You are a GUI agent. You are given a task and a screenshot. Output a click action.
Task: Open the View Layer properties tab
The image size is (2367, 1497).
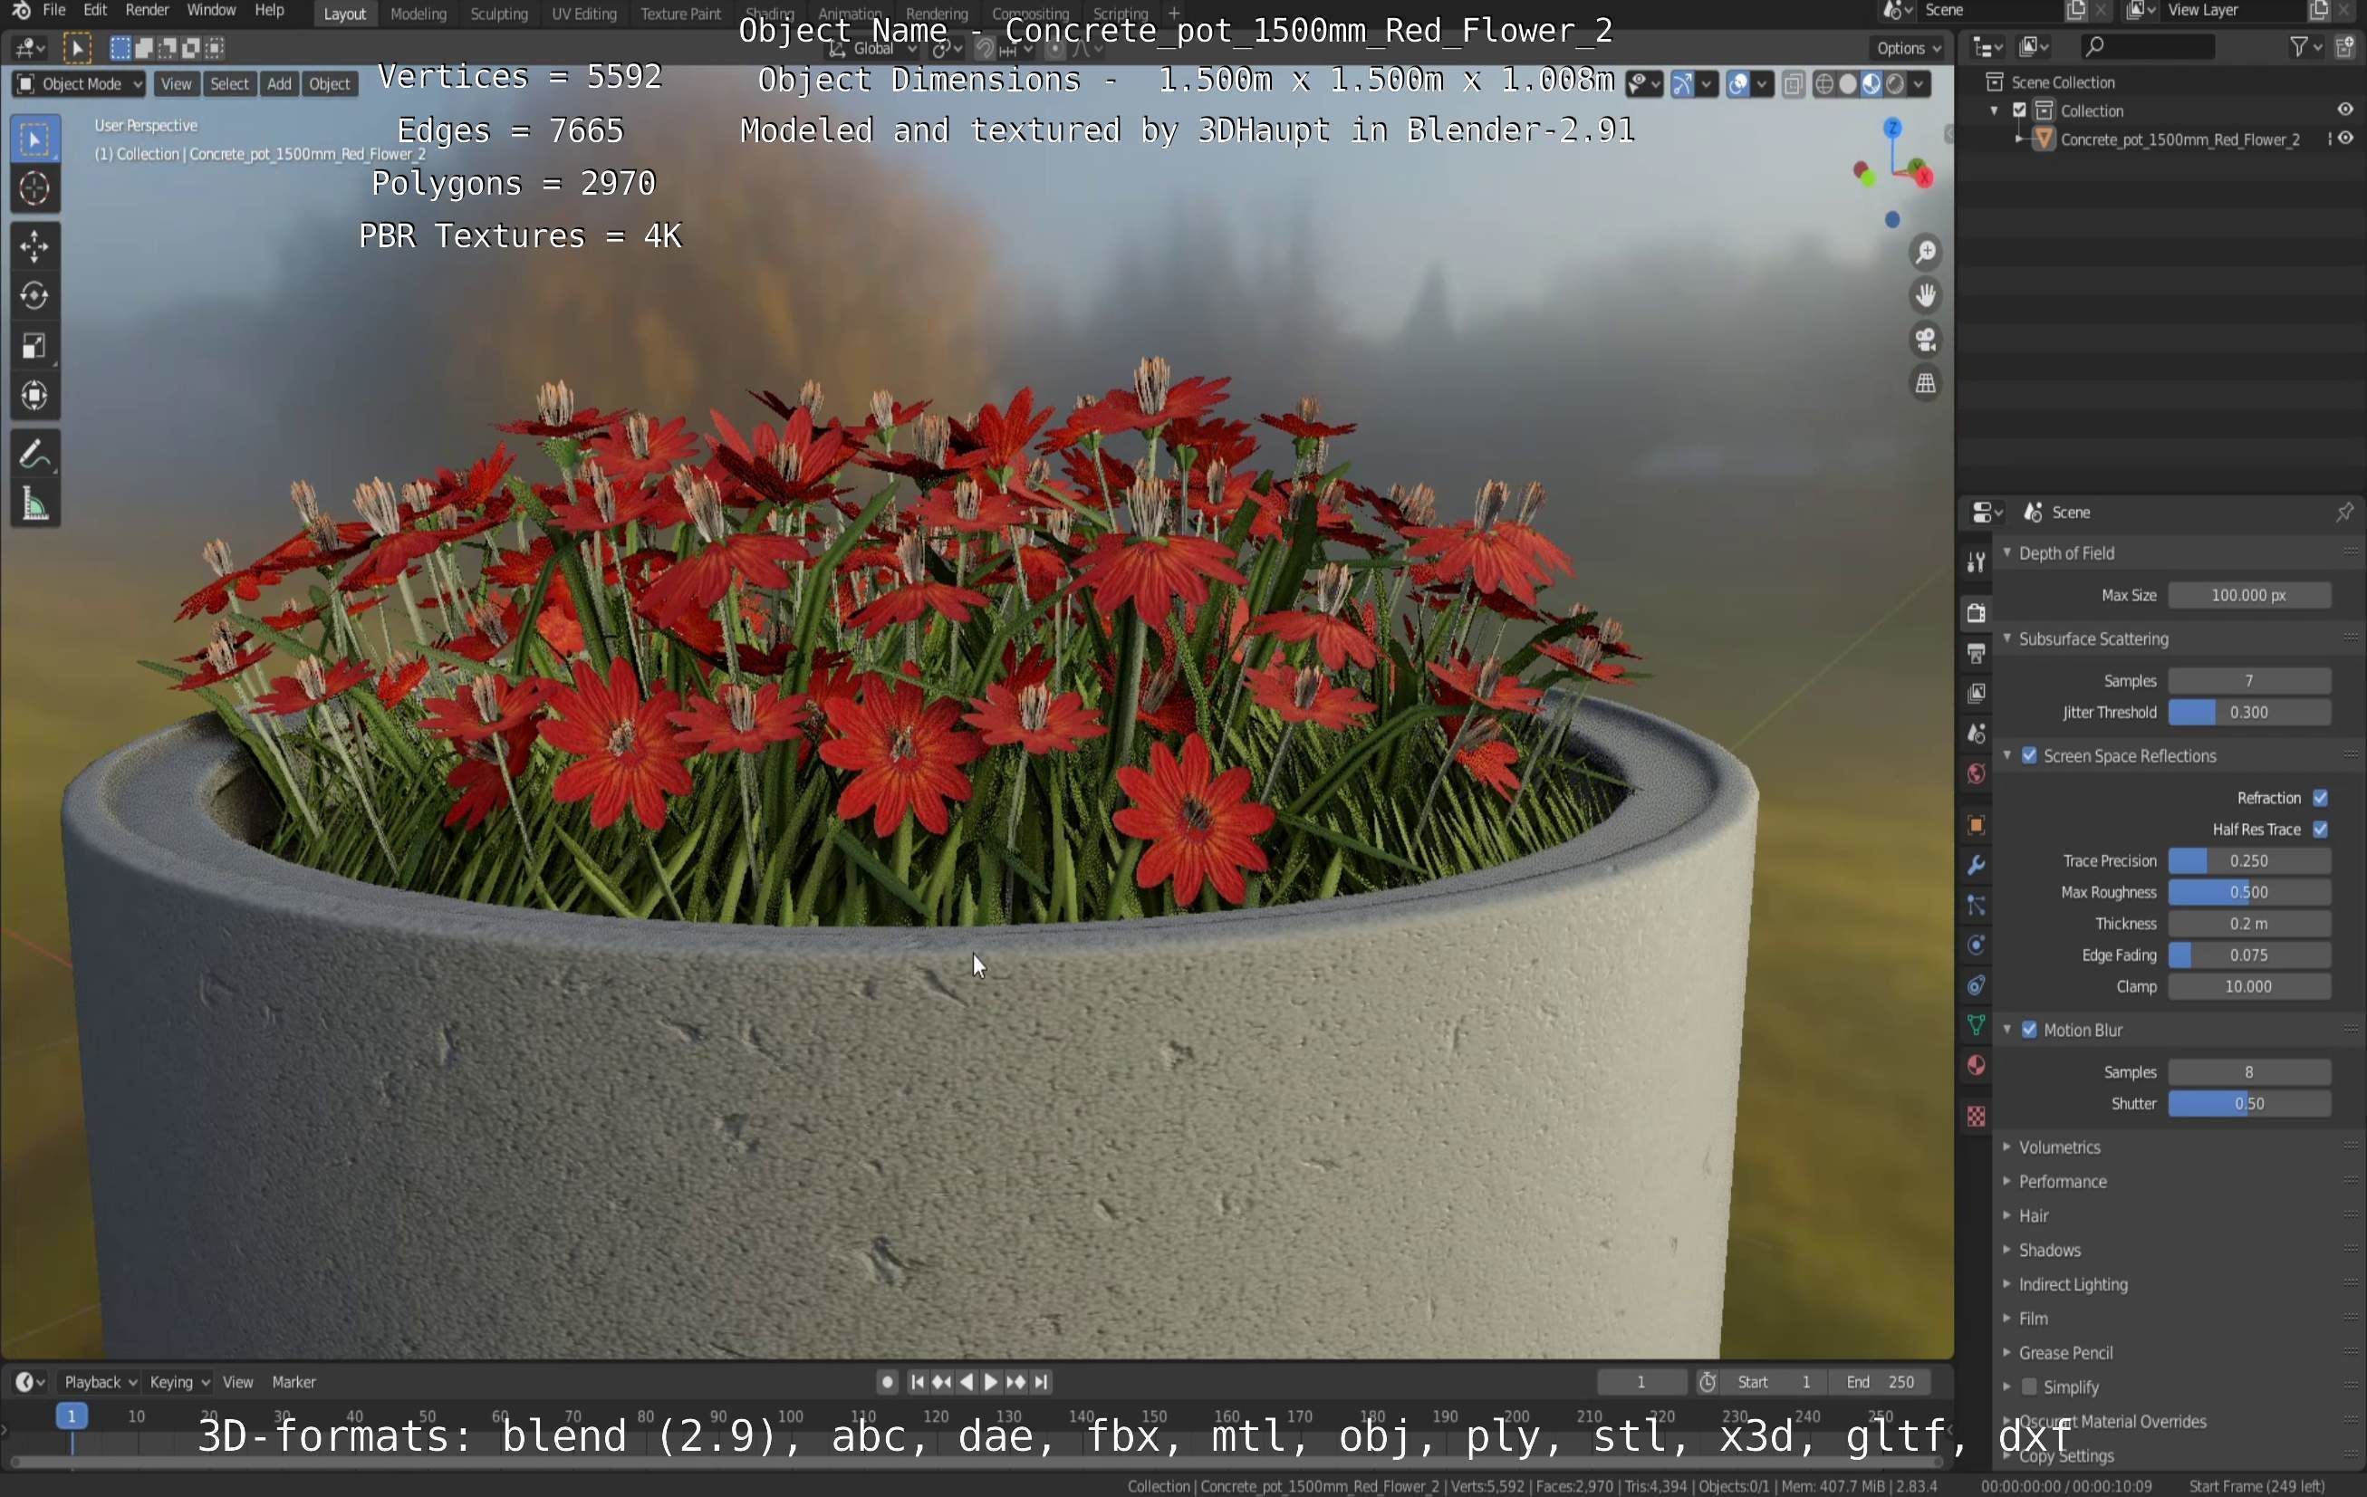point(1976,693)
